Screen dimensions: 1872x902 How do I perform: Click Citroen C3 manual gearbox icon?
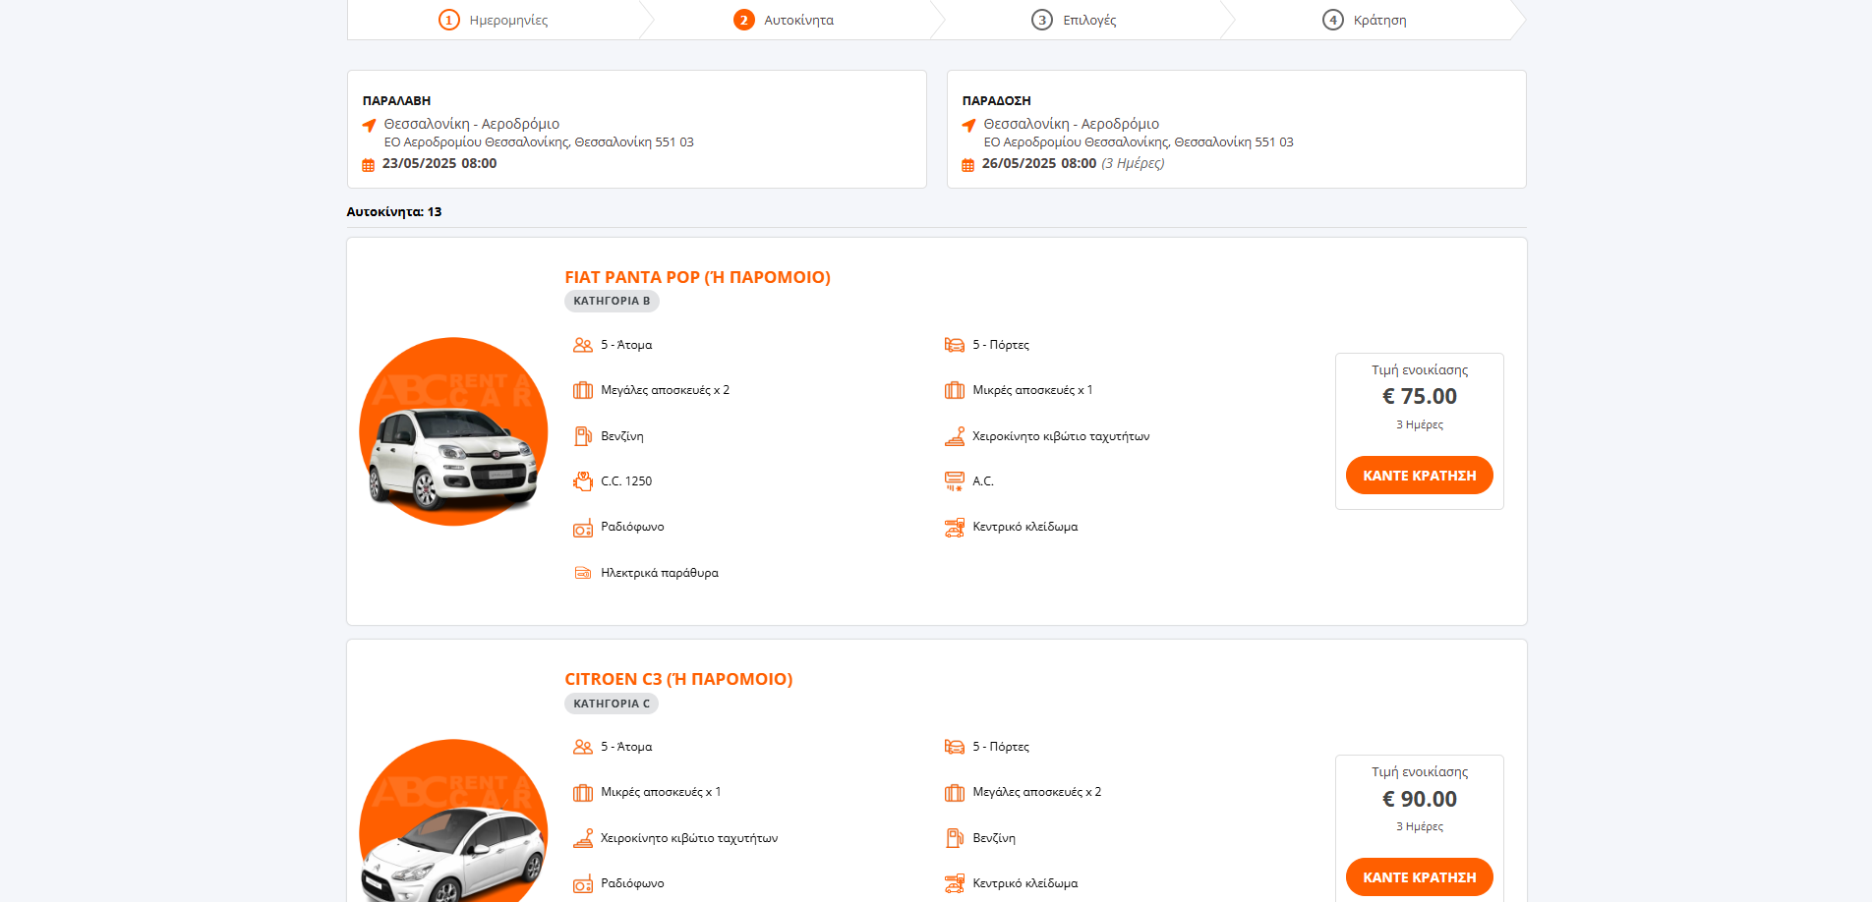pyautogui.click(x=583, y=838)
